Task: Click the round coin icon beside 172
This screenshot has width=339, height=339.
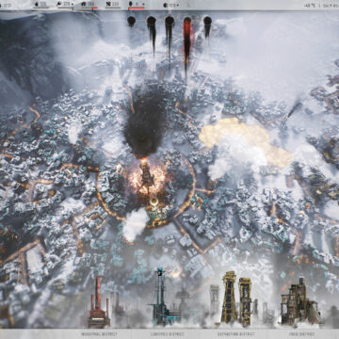Action: (166, 5)
